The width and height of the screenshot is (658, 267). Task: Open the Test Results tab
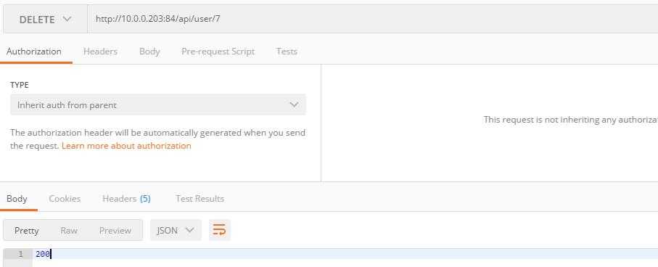tap(200, 199)
